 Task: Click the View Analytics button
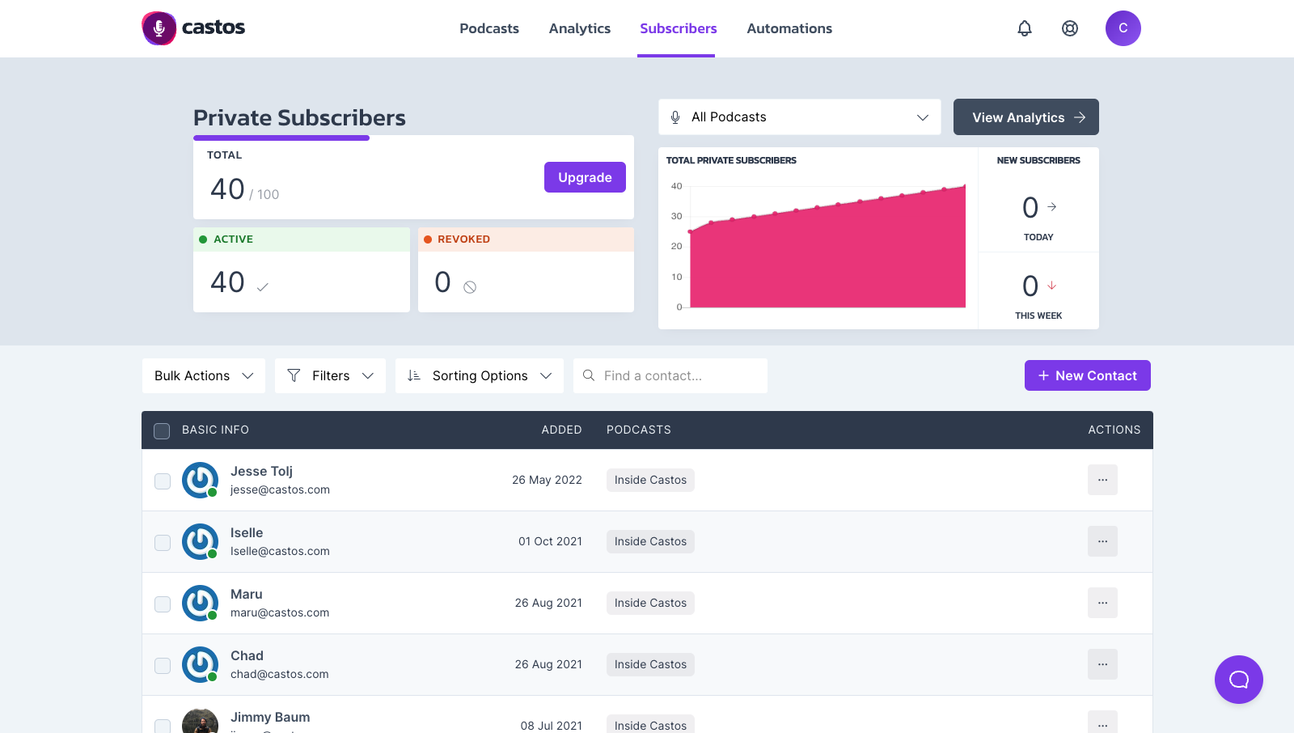tap(1026, 117)
